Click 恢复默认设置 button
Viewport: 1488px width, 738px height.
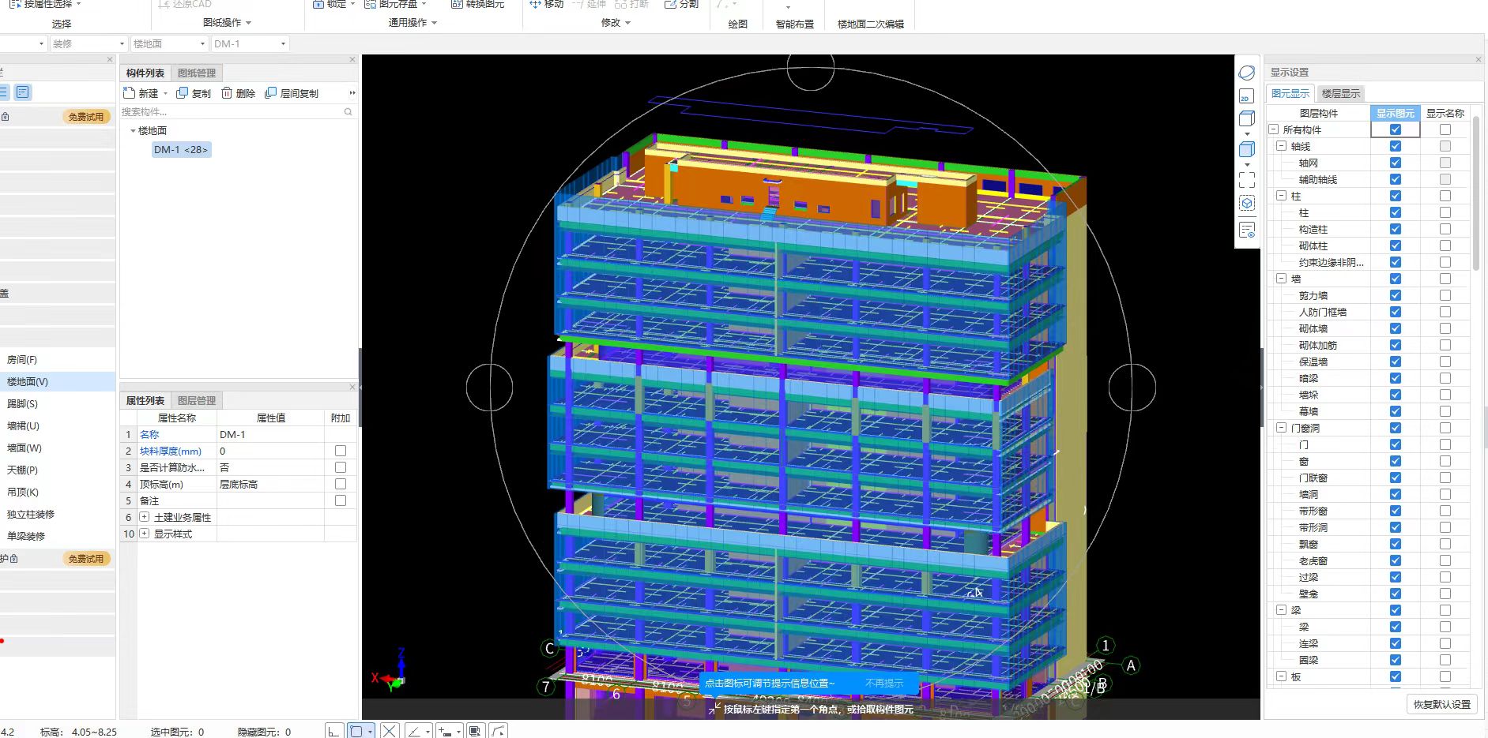(x=1441, y=704)
